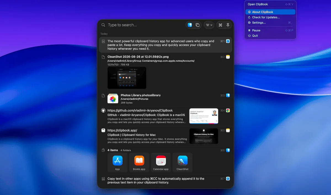Click the file icon next to CleanShot png

click(103, 57)
